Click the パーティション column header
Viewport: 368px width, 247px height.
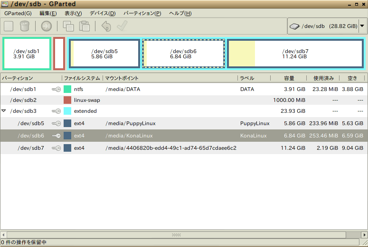coord(31,78)
